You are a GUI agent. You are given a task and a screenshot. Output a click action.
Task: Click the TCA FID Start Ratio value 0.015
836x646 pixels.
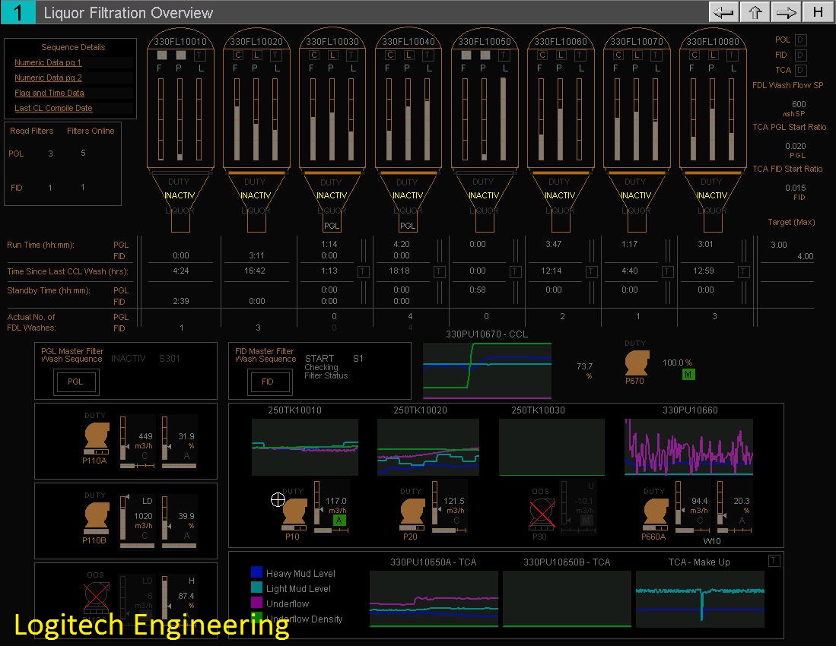pos(796,188)
